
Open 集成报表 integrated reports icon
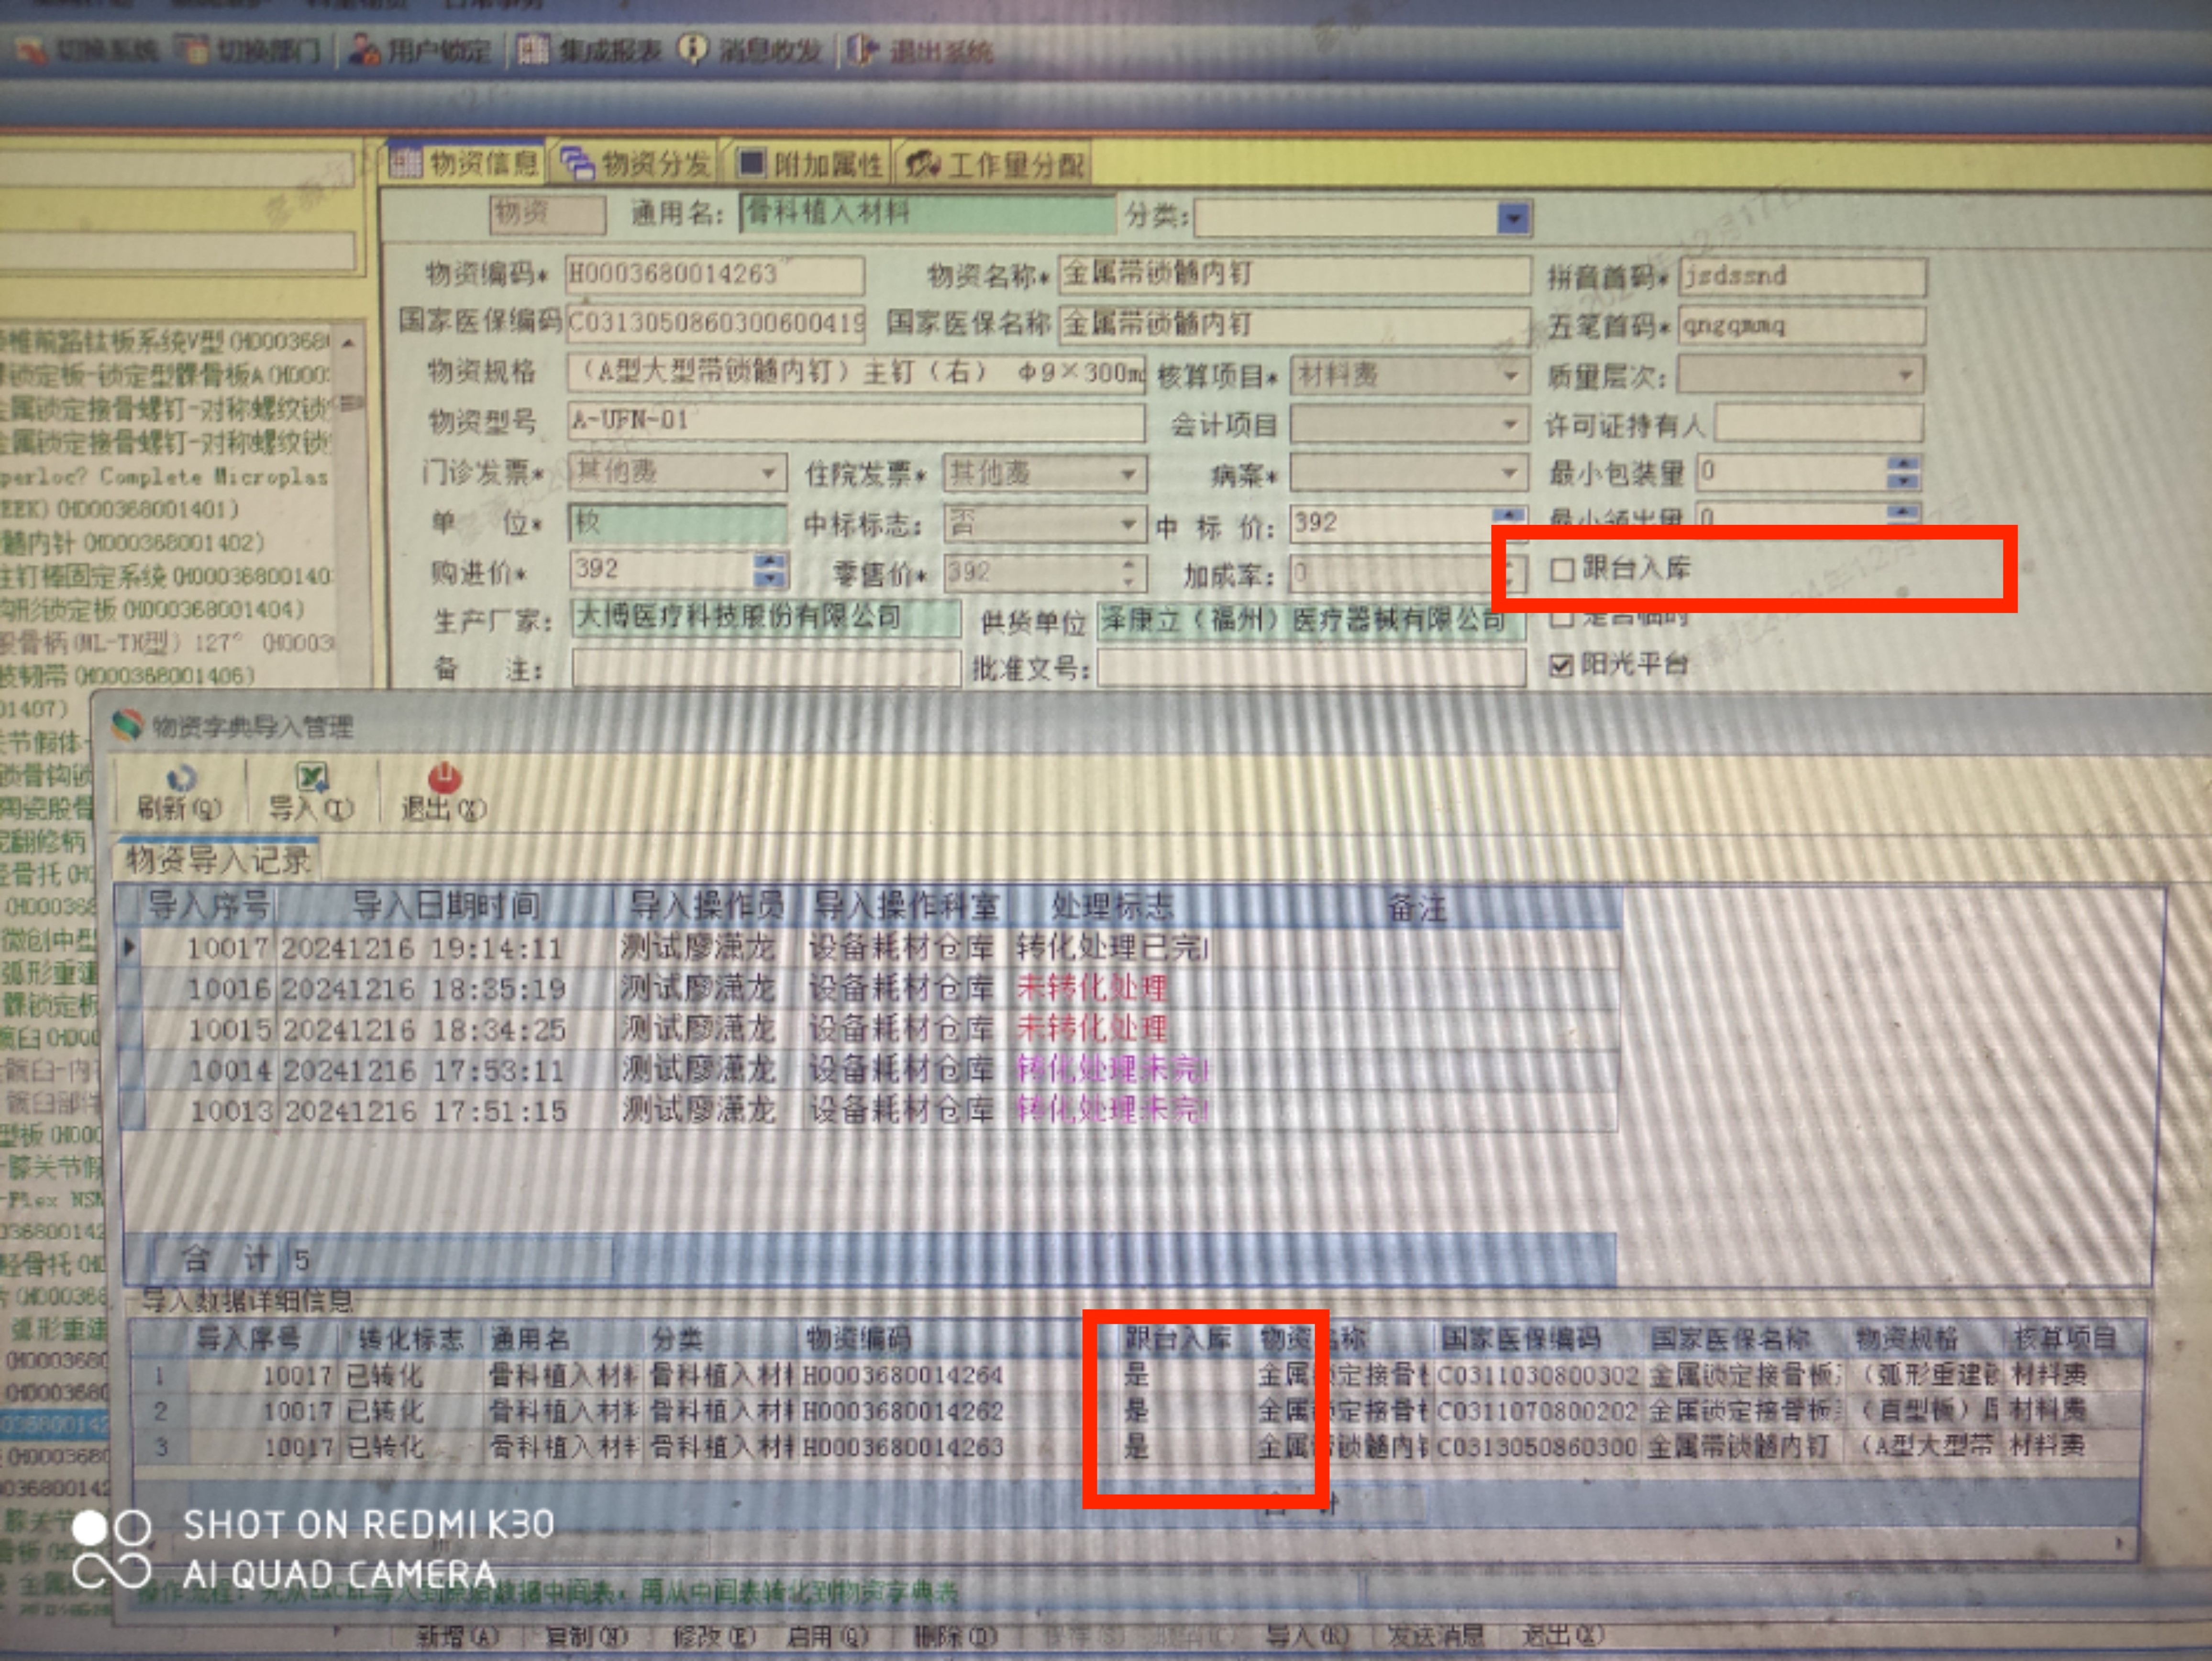click(534, 48)
